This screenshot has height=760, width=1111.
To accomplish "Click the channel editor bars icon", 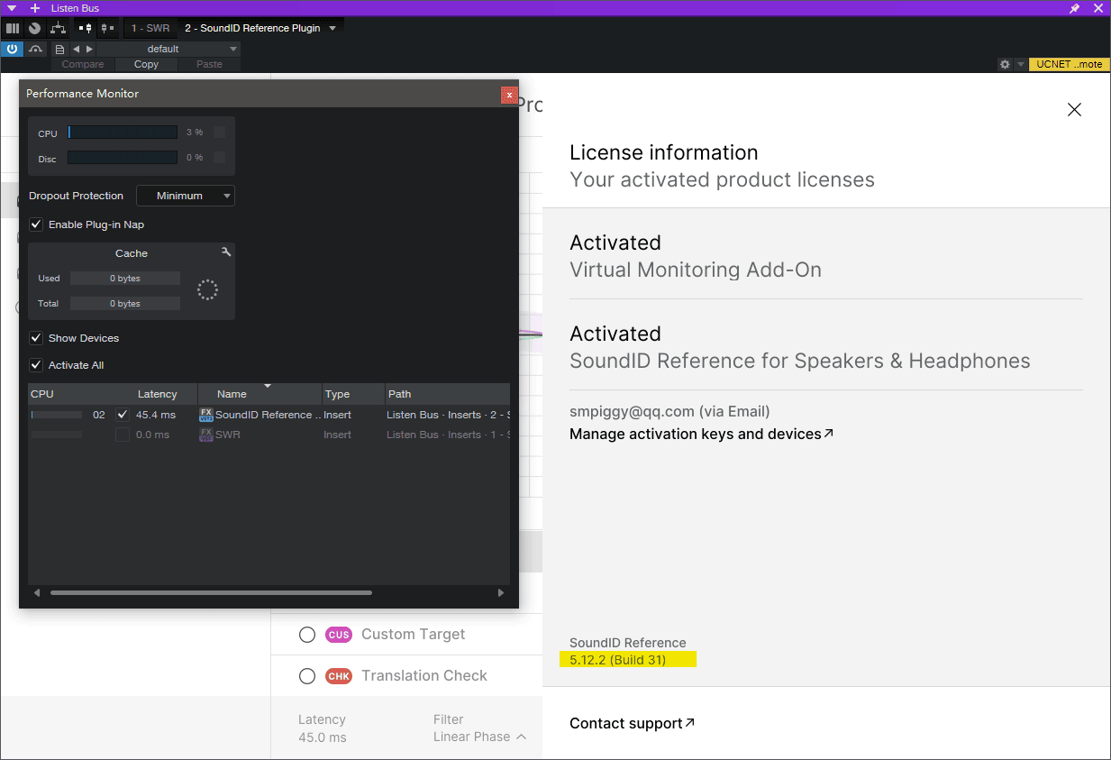I will [x=13, y=28].
